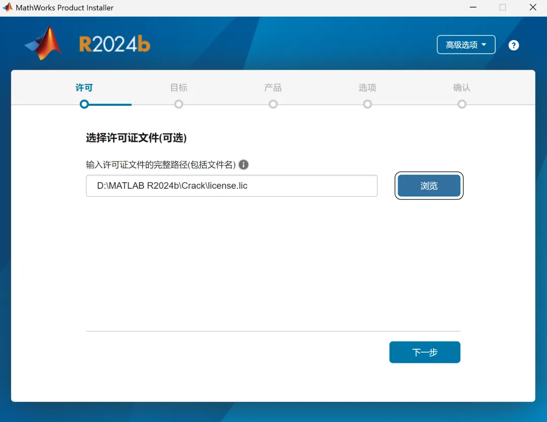Open the help question mark icon
The width and height of the screenshot is (547, 422).
click(x=514, y=46)
